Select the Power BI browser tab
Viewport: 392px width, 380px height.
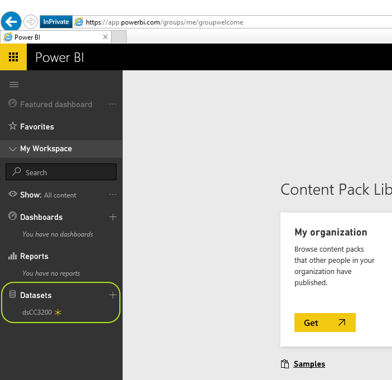click(56, 37)
